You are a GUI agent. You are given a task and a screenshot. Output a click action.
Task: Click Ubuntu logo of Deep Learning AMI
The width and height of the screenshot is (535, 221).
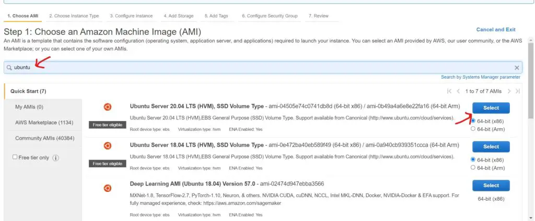pyautogui.click(x=108, y=188)
